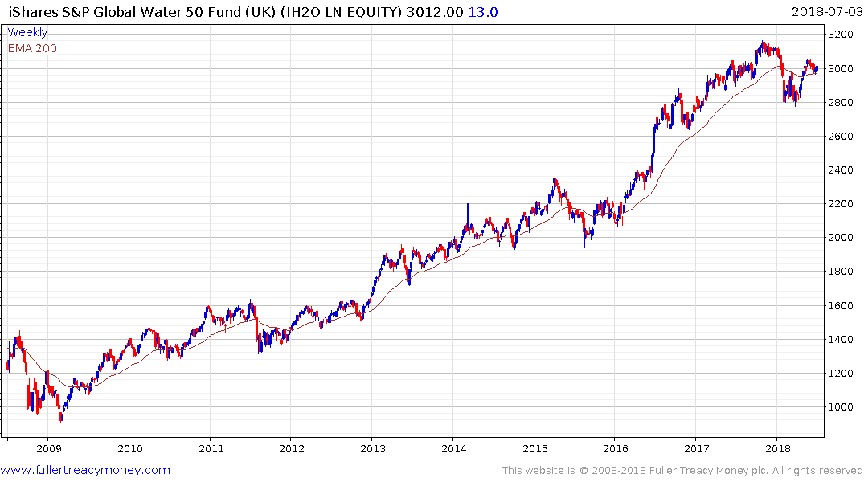864x482 pixels.
Task: Click the 2014 price spike candle near 2200
Action: (x=468, y=216)
